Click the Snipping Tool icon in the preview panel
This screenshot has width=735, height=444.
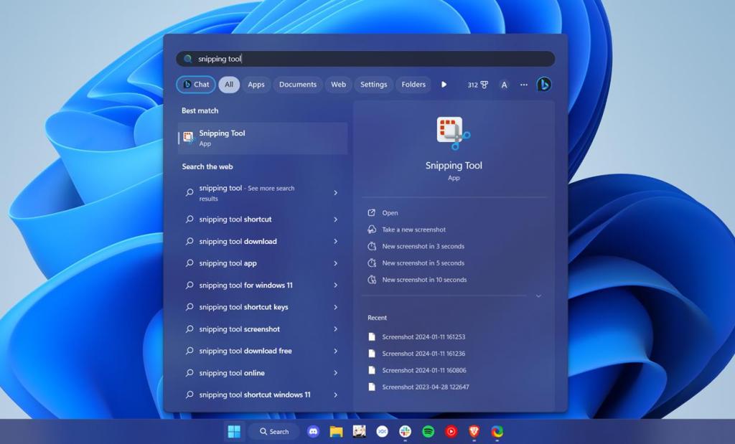coord(453,130)
